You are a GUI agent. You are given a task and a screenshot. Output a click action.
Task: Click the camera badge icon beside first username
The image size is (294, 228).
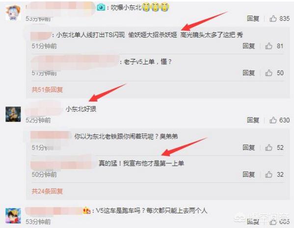[x=101, y=7]
